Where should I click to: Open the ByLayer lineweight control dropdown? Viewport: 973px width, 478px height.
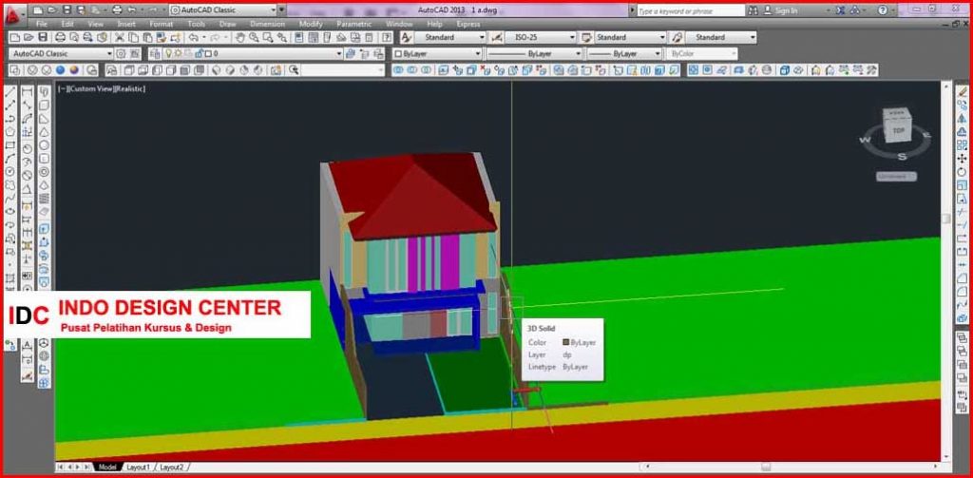click(x=658, y=54)
